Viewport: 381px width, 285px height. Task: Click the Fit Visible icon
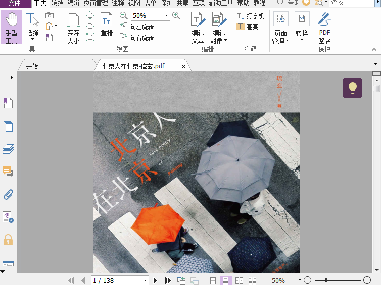(90, 37)
